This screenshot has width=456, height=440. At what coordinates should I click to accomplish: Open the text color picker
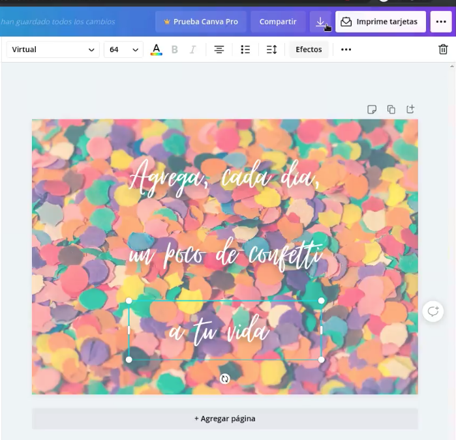tap(156, 50)
